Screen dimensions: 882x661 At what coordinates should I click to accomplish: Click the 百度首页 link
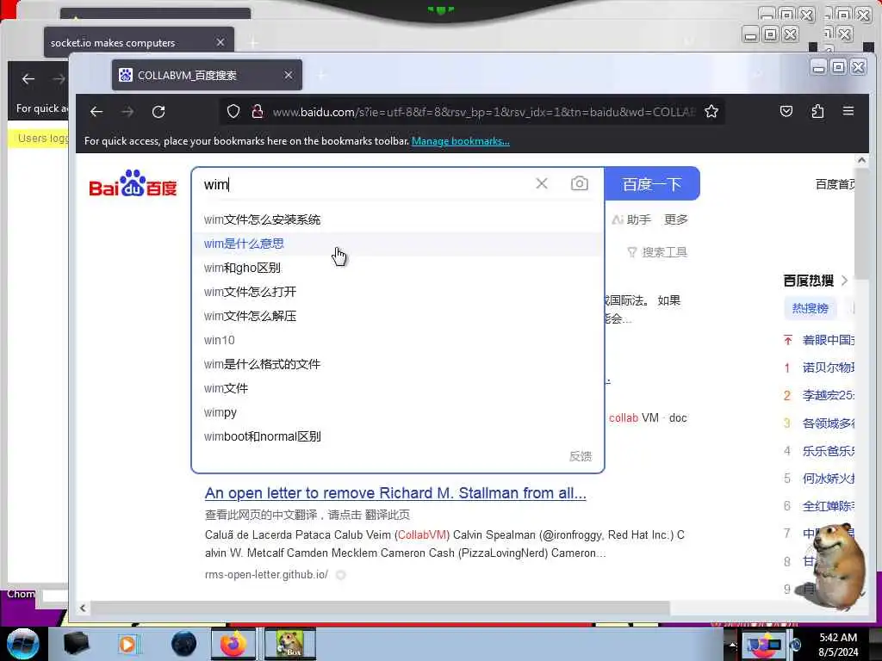point(835,184)
